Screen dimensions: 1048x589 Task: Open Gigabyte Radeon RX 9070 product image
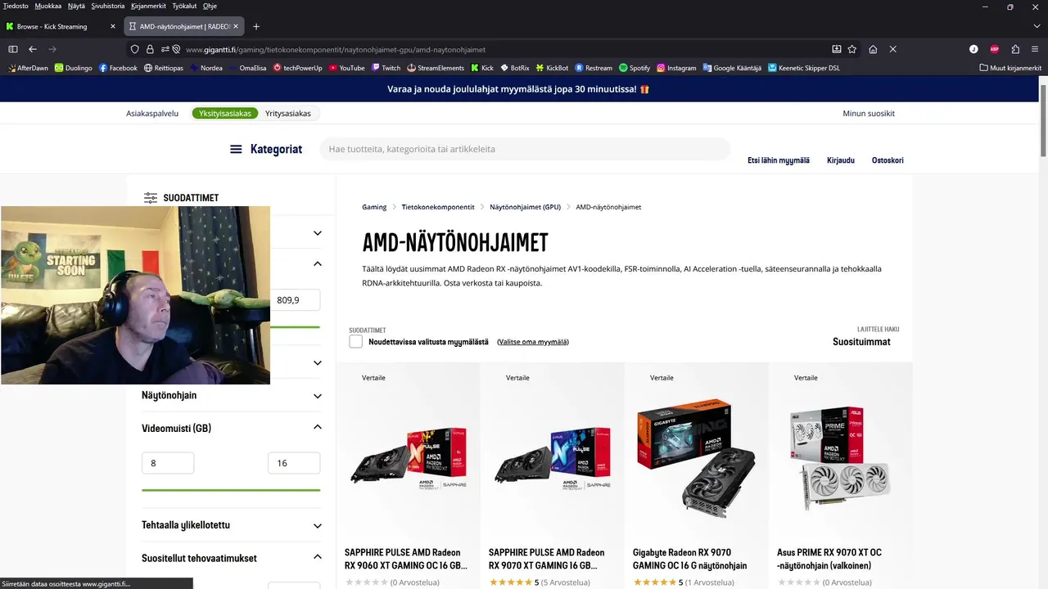(696, 459)
